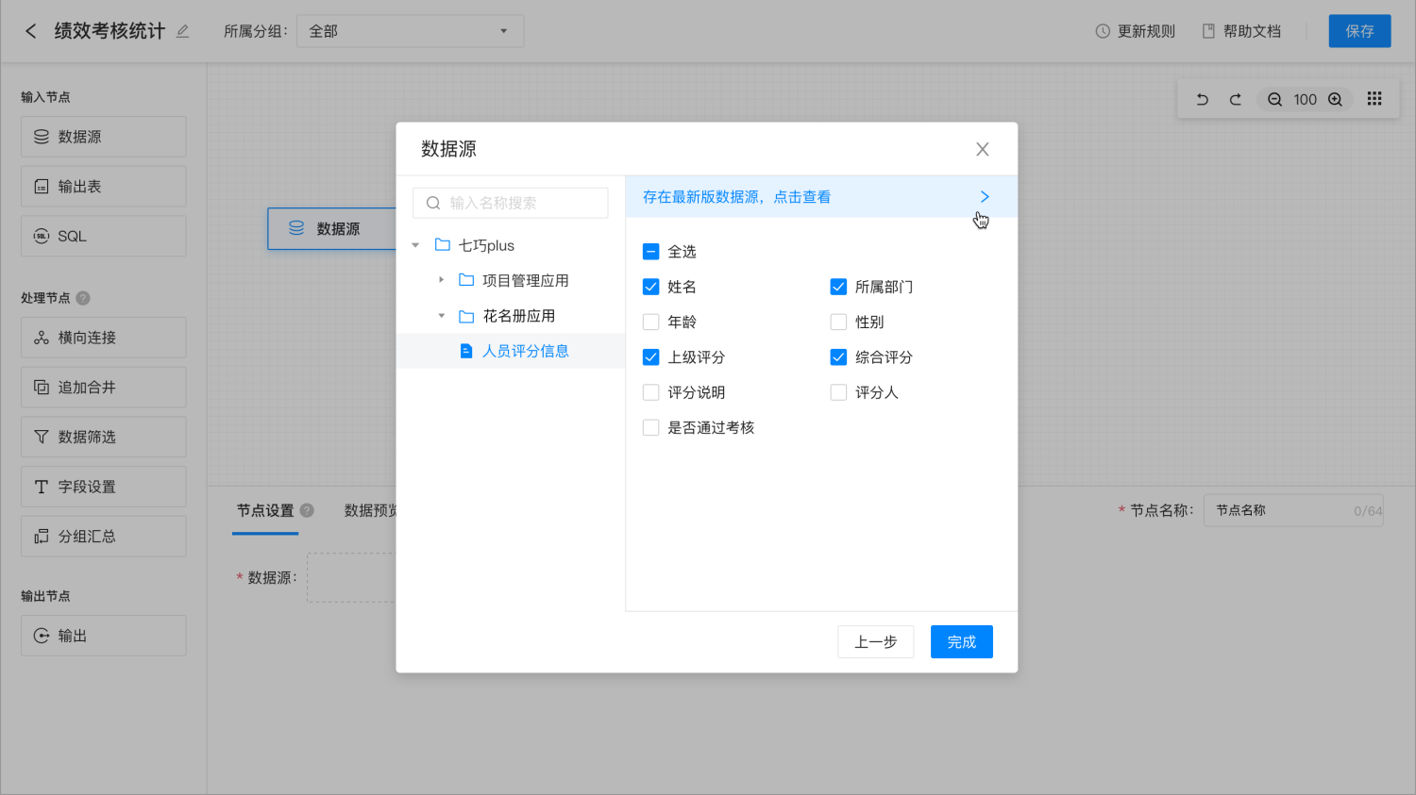Viewport: 1416px width, 795px height.
Task: Select the 七巧plus folder row
Action: [x=511, y=245]
